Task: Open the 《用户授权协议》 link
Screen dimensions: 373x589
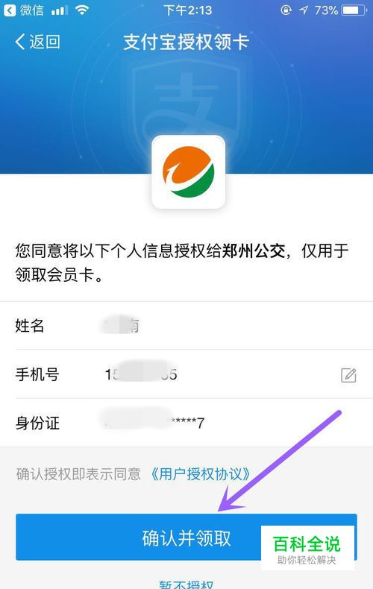Action: point(200,474)
